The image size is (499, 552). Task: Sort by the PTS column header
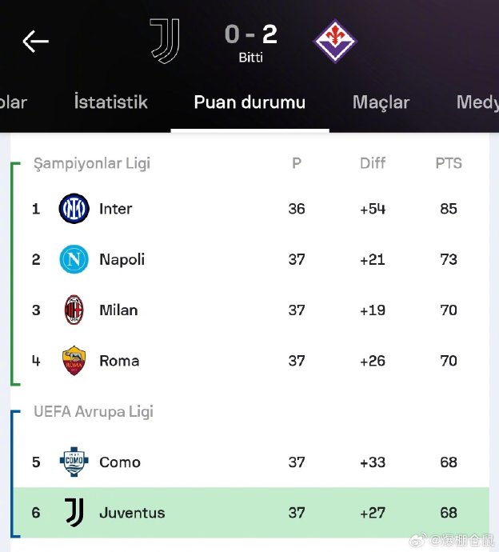pos(449,163)
